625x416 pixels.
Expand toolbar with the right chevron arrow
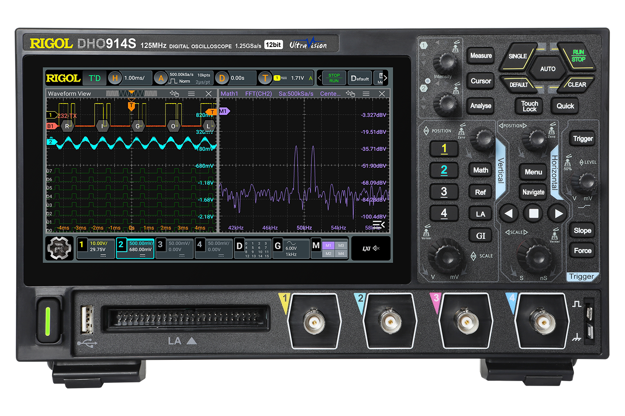[x=385, y=78]
